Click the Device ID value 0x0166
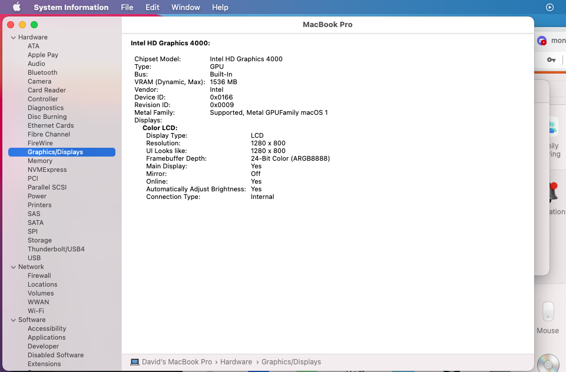Screen dimensions: 566x372 221,98
